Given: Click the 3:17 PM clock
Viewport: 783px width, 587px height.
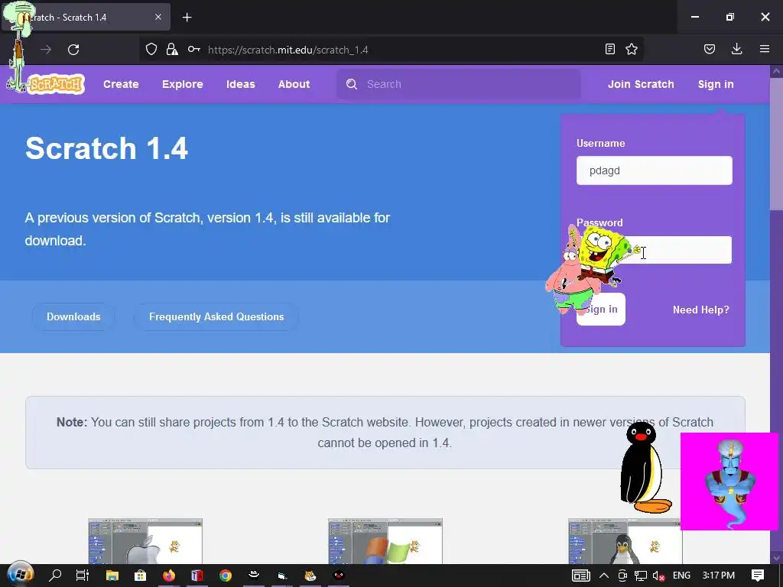Looking at the screenshot, I should pos(718,576).
